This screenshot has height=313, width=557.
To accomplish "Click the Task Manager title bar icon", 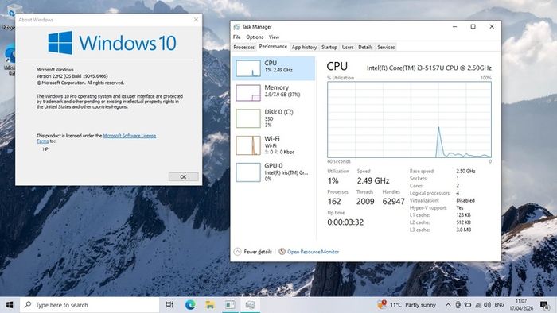I will [x=237, y=27].
